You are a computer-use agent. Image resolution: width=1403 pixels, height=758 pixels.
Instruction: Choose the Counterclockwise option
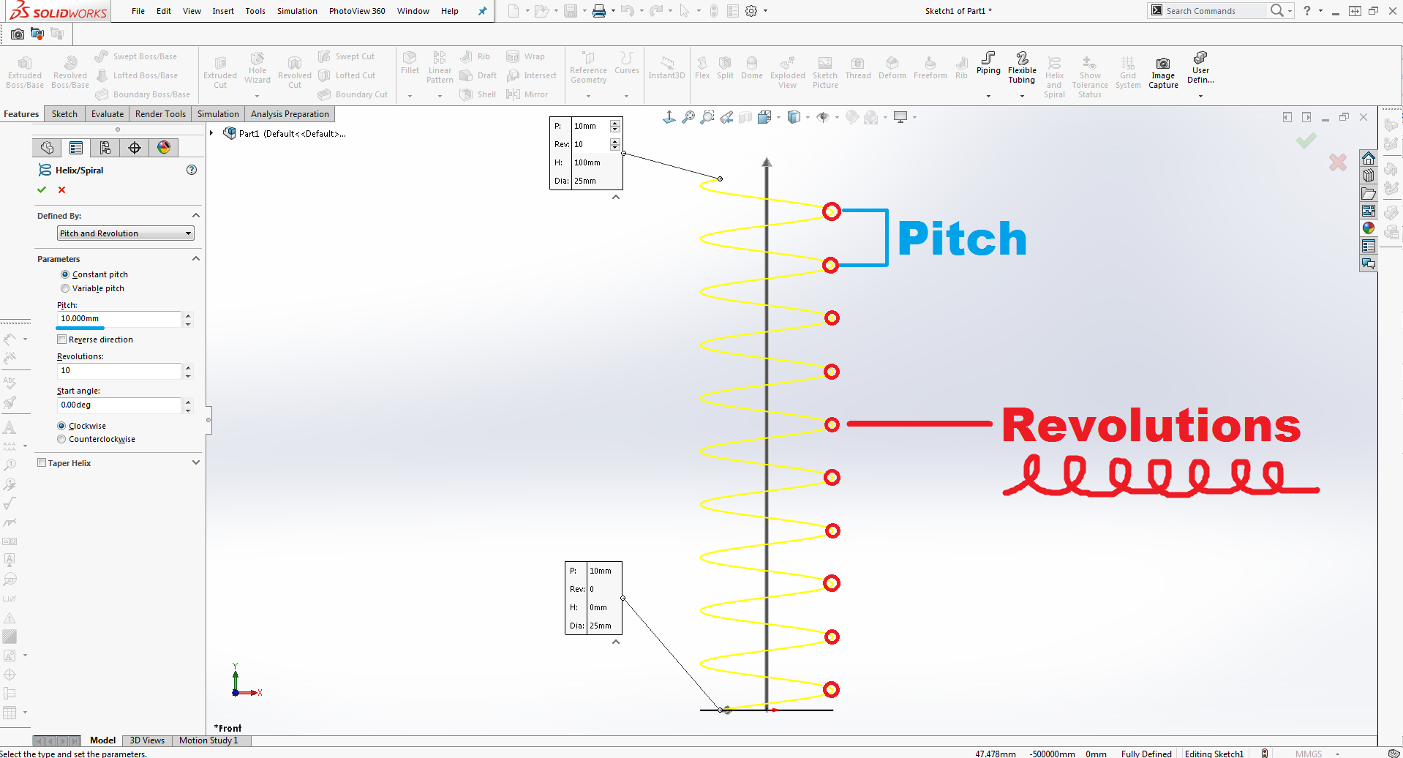[x=61, y=439]
